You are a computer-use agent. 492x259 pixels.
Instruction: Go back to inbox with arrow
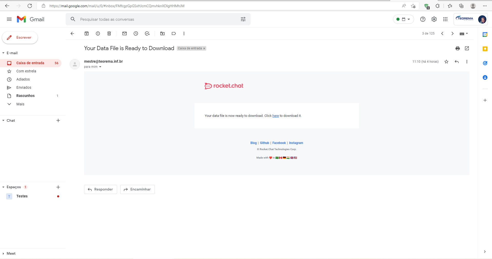tap(72, 33)
